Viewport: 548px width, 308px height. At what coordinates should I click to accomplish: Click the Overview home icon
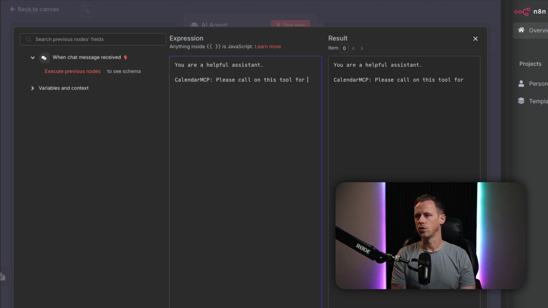click(x=521, y=30)
